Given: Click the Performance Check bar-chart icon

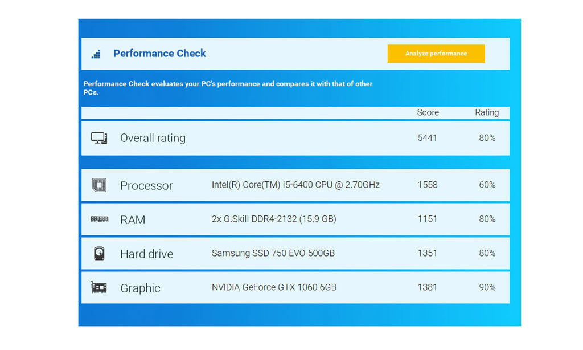Looking at the screenshot, I should pos(96,54).
